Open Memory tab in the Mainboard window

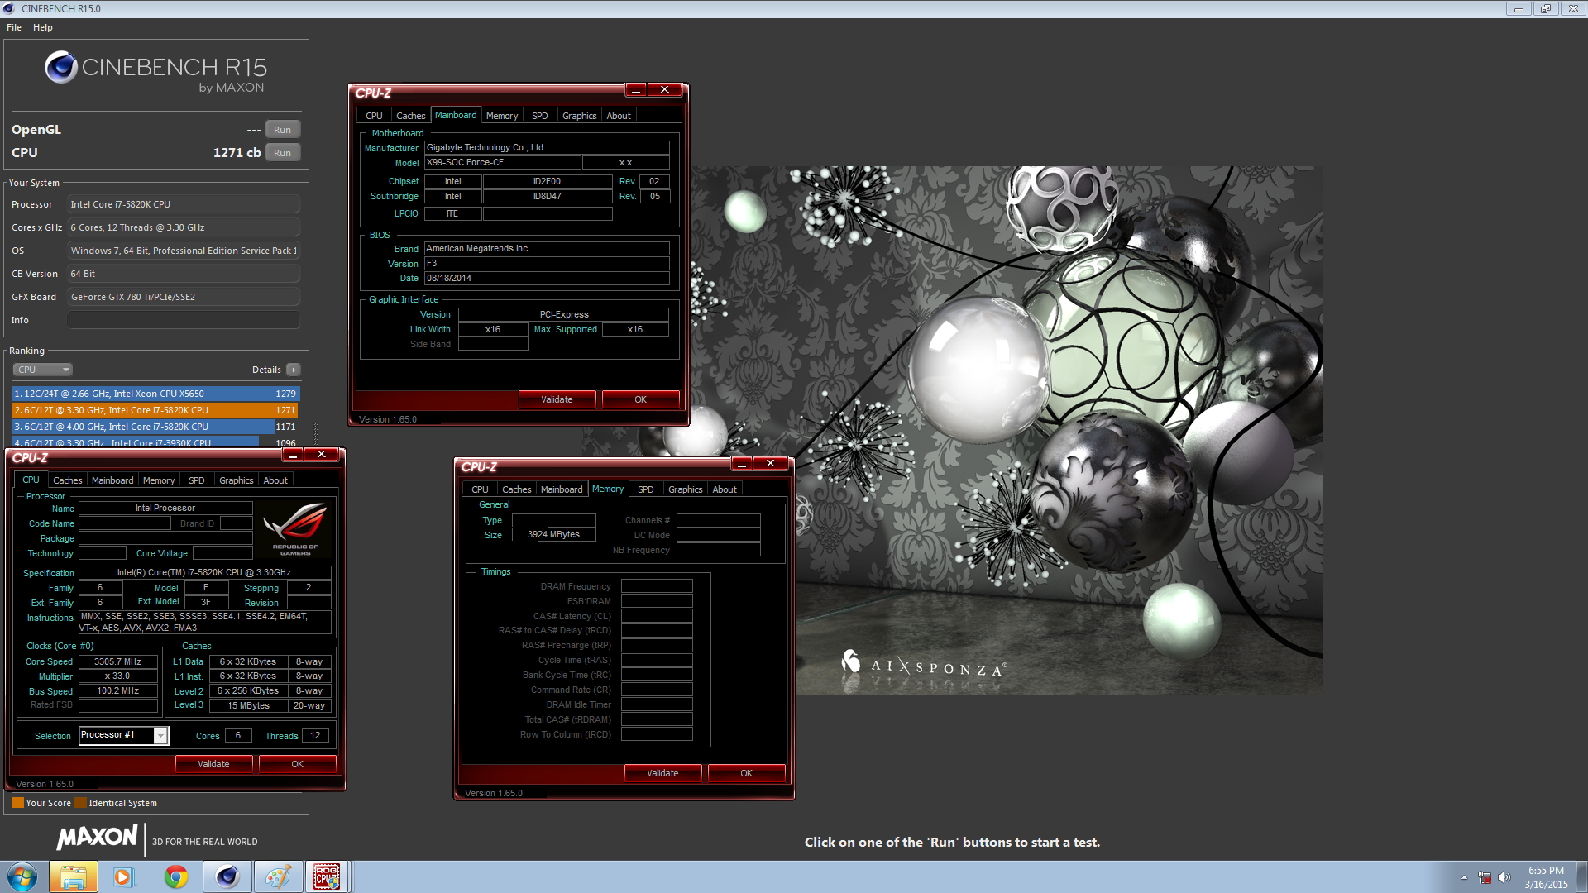[x=502, y=116]
